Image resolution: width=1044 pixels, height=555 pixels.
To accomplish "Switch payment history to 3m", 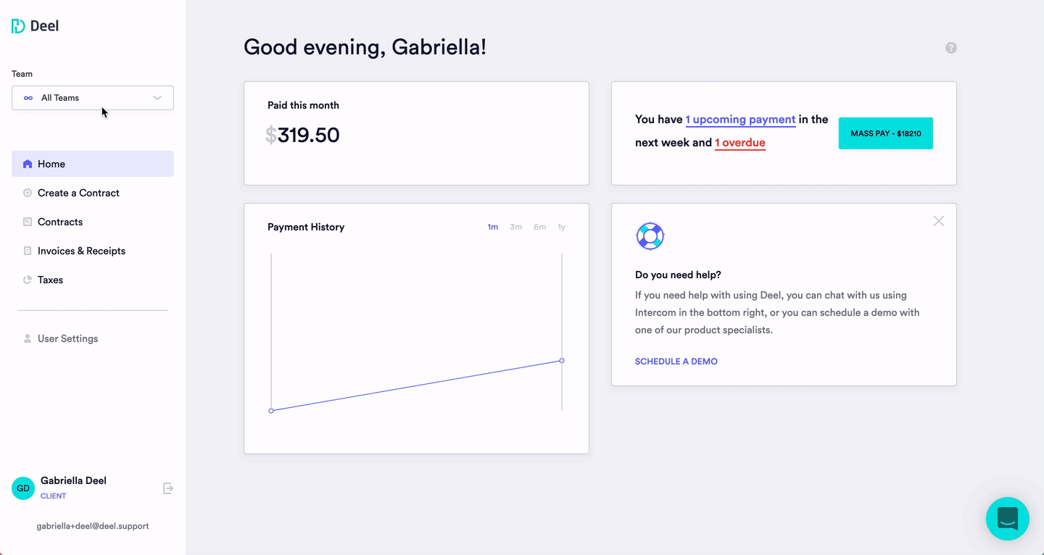I will [515, 227].
